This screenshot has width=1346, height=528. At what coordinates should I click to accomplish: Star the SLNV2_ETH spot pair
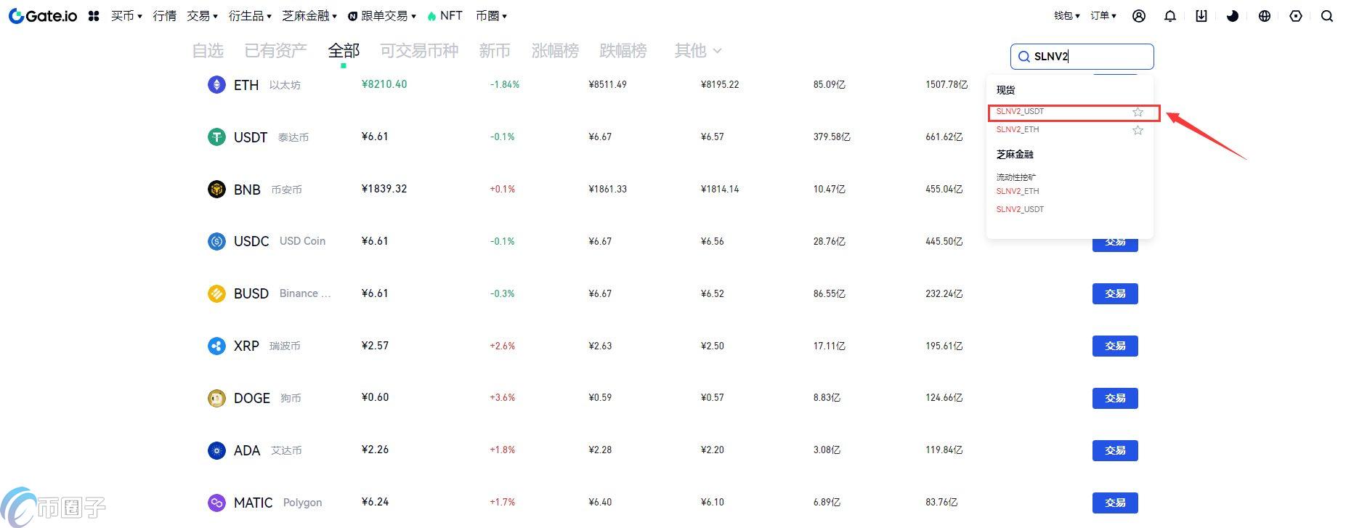[1138, 130]
